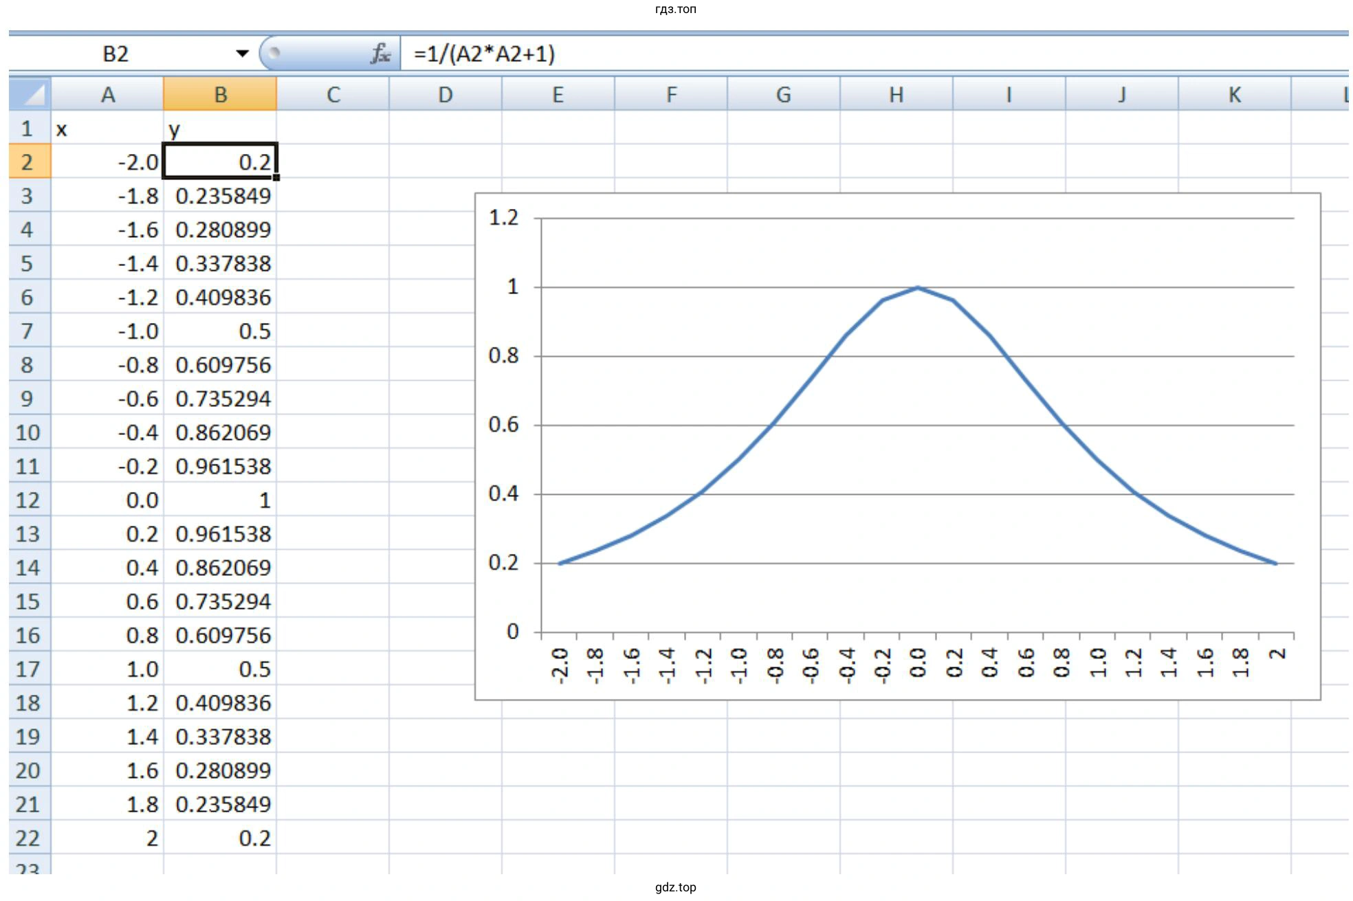Viewport: 1353px width, 901px height.
Task: Click cell B7 with 0.5
Action: (x=220, y=331)
